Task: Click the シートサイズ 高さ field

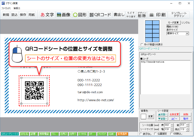Action: [x=183, y=129]
